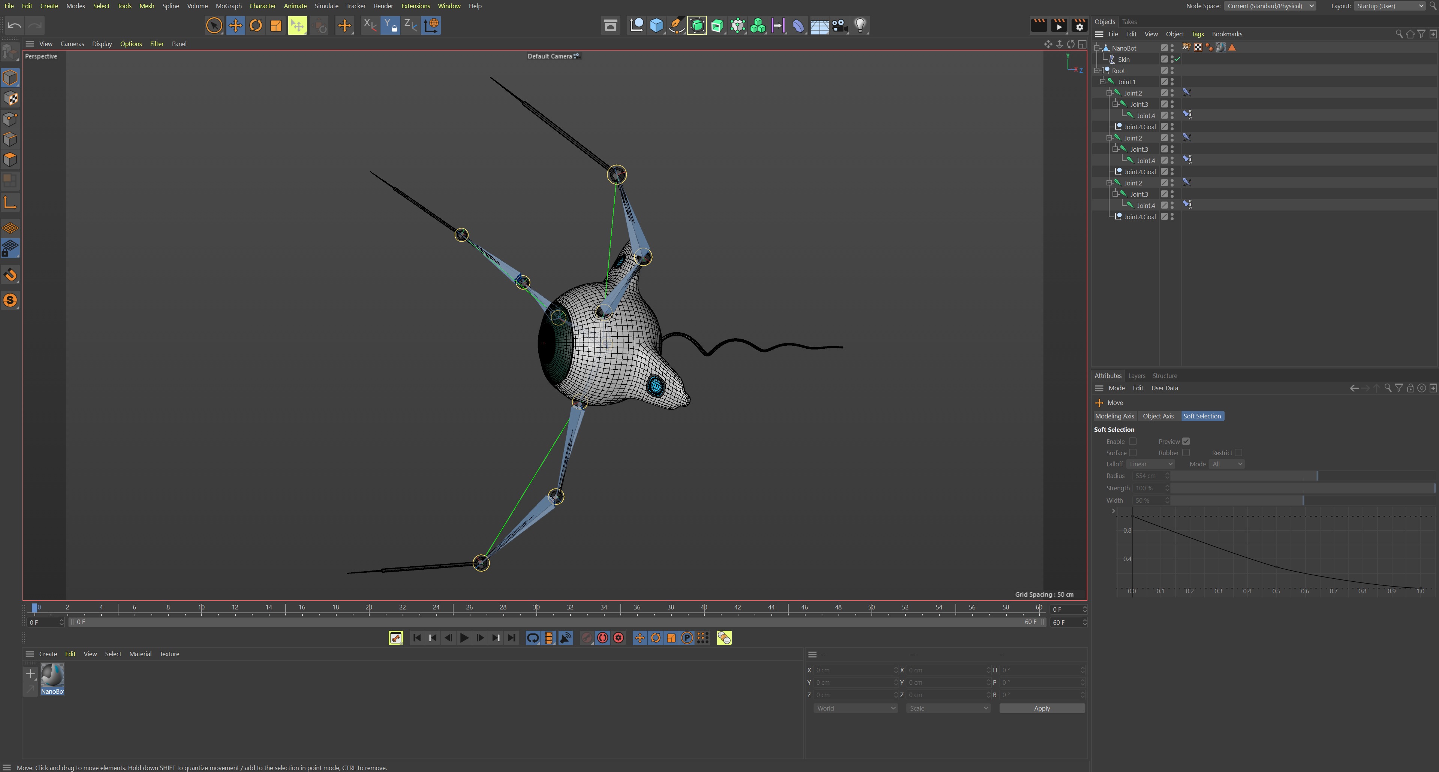Image resolution: width=1439 pixels, height=772 pixels.
Task: Click the magnet tweak icon in palette
Action: [10, 275]
